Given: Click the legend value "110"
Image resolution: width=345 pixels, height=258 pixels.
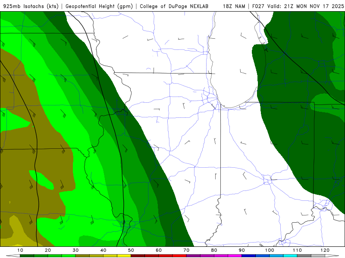Looking at the screenshot, I should 297,250.
